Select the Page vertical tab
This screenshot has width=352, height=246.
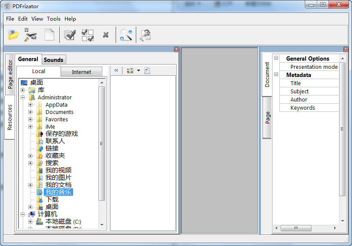267,117
